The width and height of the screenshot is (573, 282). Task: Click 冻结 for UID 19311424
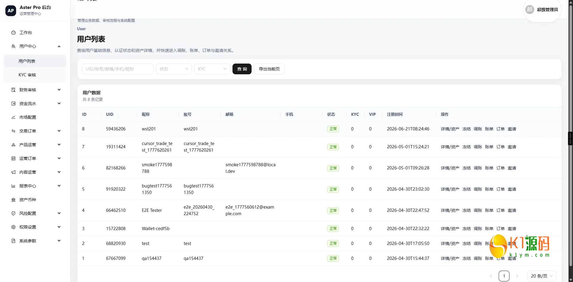(466, 147)
